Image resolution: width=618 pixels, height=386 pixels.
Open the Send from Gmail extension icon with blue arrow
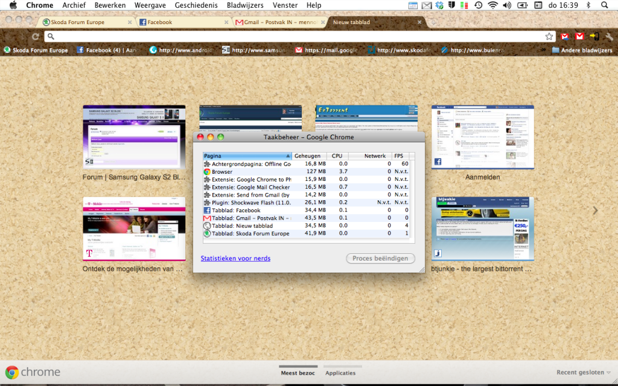[564, 37]
